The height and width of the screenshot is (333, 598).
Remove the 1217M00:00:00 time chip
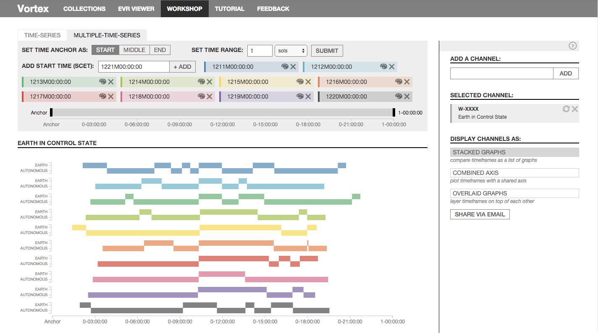coord(111,96)
